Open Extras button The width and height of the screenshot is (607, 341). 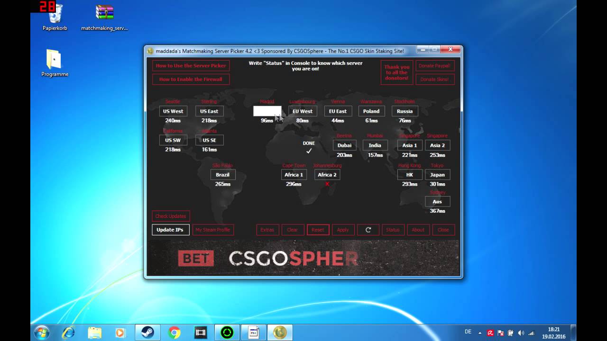point(267,230)
